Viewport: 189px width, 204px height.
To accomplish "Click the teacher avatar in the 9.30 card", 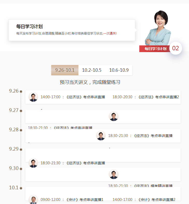I will [113, 174].
